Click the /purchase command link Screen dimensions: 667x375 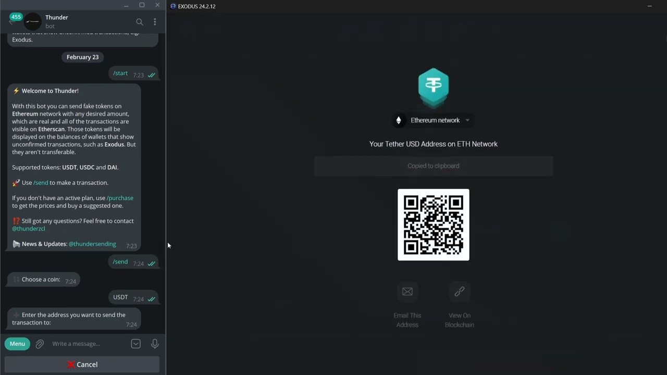[120, 198]
